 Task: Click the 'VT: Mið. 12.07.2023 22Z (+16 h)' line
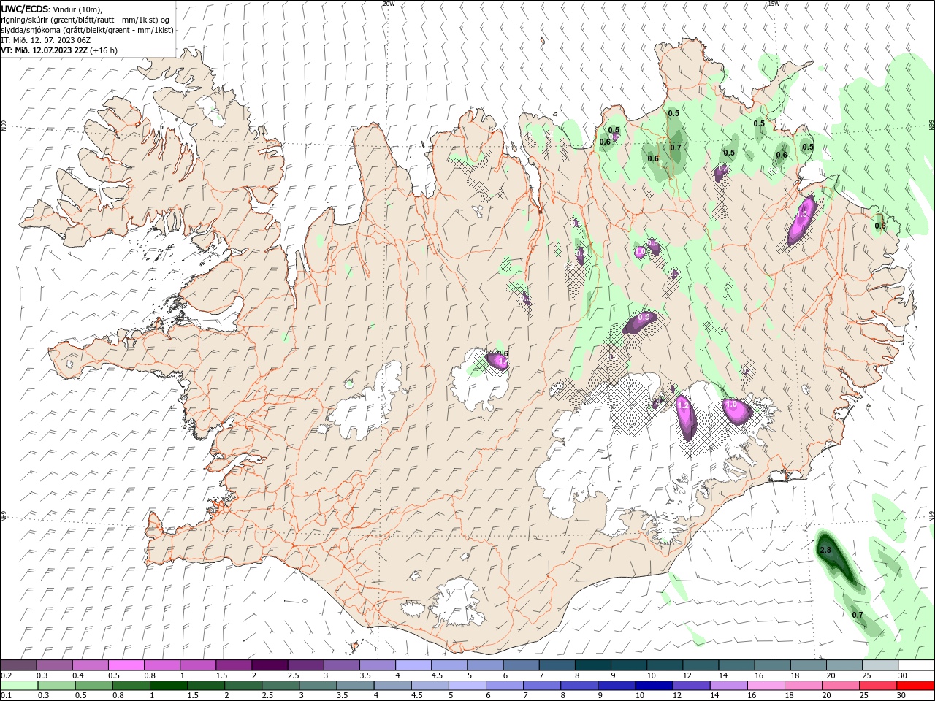coord(59,50)
